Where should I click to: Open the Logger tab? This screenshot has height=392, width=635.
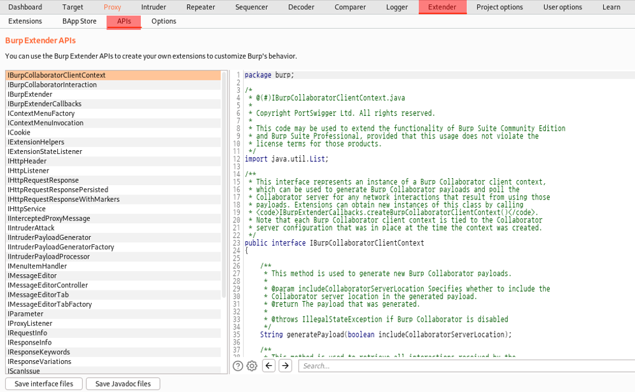click(x=397, y=7)
